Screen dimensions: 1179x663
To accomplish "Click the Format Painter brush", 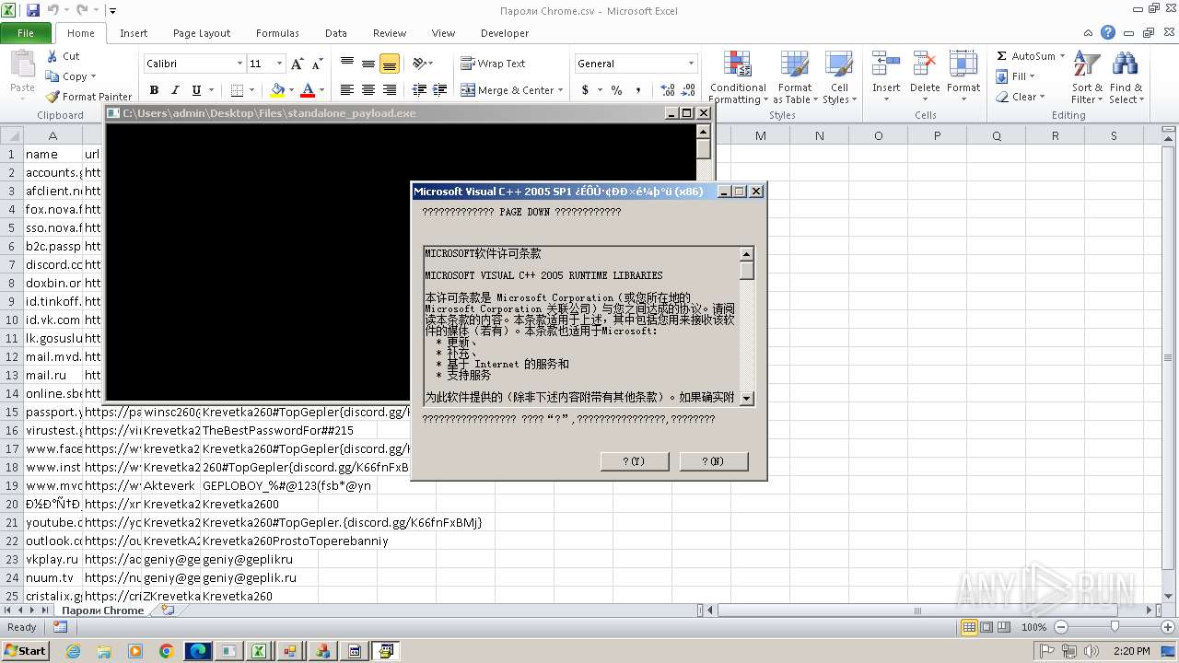I will click(53, 97).
